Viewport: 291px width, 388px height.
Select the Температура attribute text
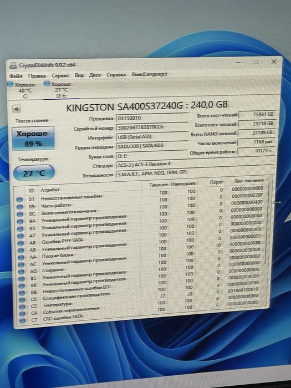[x=57, y=305]
